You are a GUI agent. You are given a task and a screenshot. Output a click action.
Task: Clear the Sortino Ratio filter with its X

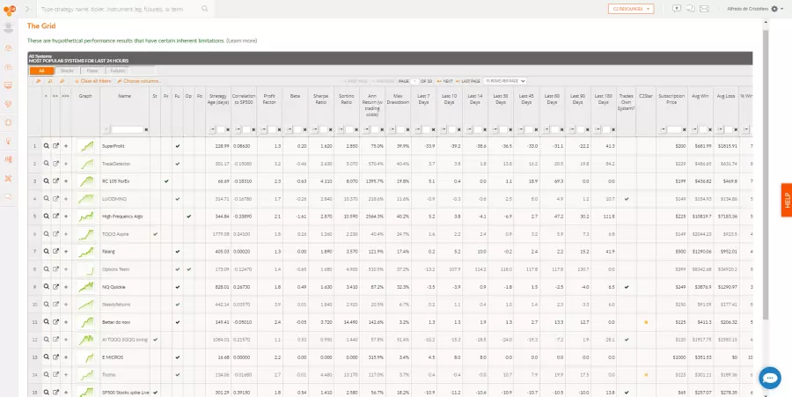(356, 129)
